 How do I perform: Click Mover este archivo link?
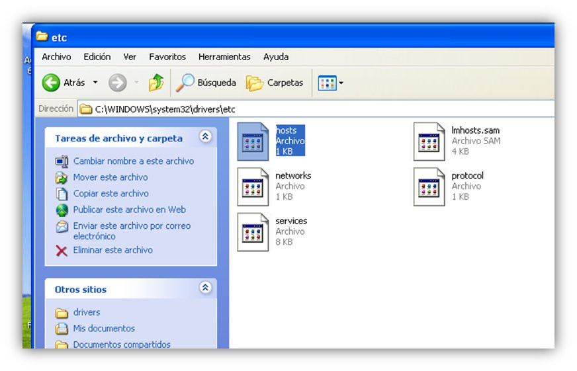111,177
